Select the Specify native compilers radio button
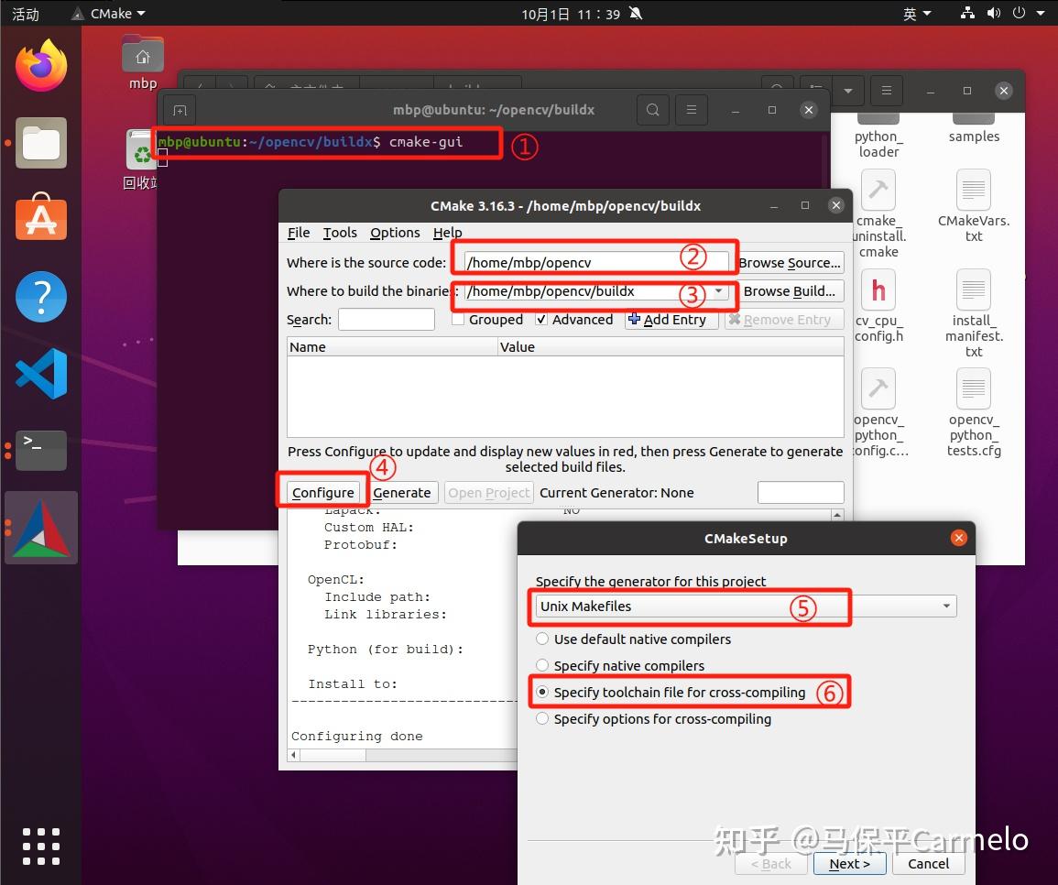The width and height of the screenshot is (1058, 885). [x=542, y=665]
